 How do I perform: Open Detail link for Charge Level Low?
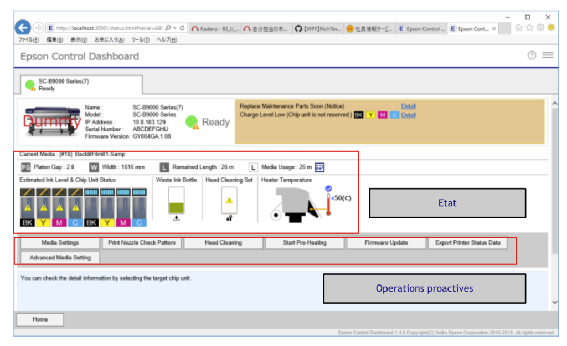(x=408, y=115)
